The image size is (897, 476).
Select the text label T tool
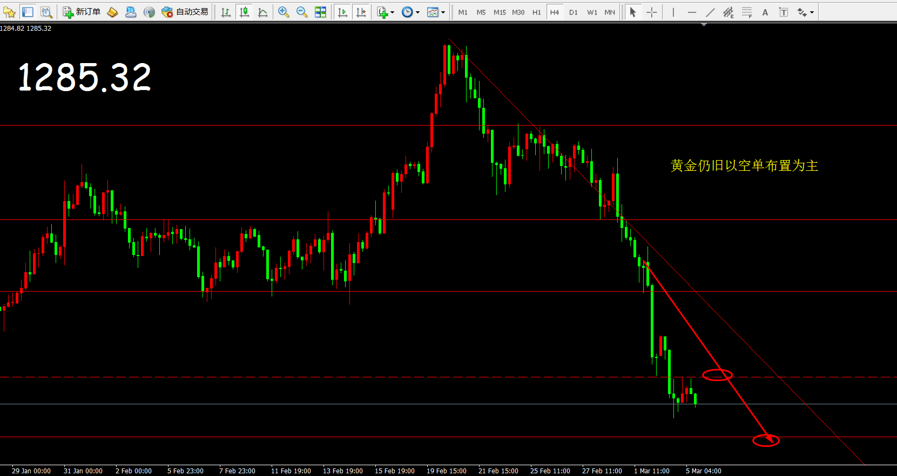784,12
